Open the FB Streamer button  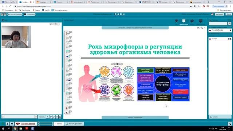point(29,14)
